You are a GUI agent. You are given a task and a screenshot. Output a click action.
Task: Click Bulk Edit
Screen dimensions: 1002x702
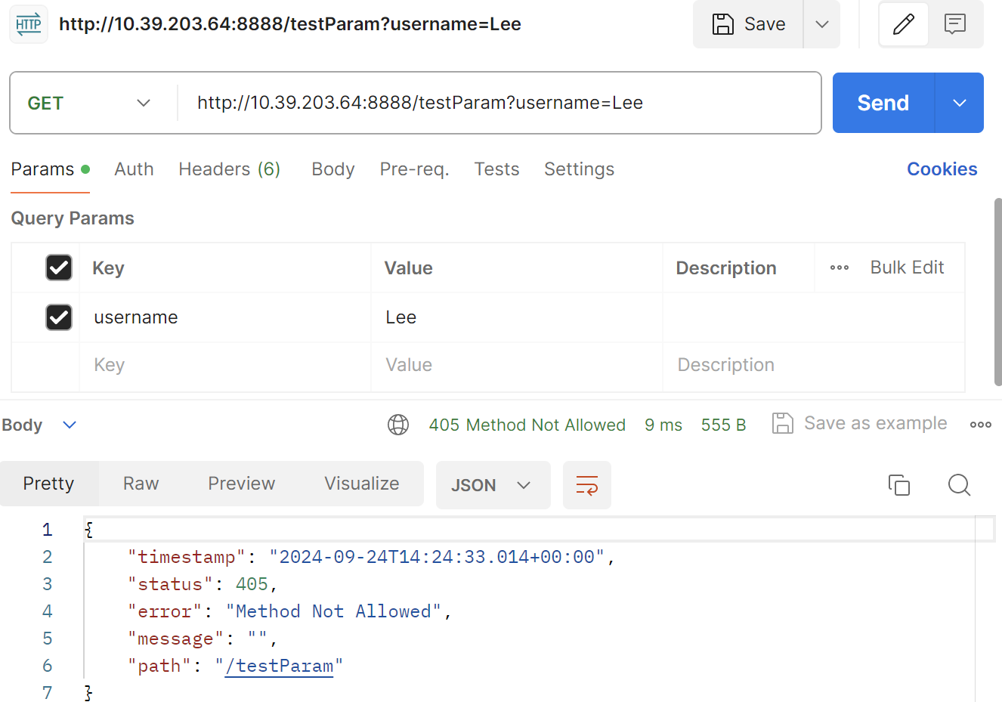click(x=907, y=268)
